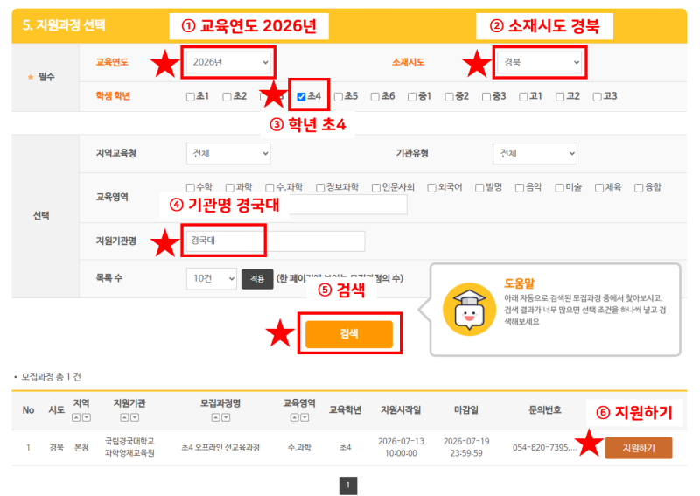This screenshot has width=700, height=496.
Task: Check the 중3 grade checkbox
Action: tap(486, 97)
